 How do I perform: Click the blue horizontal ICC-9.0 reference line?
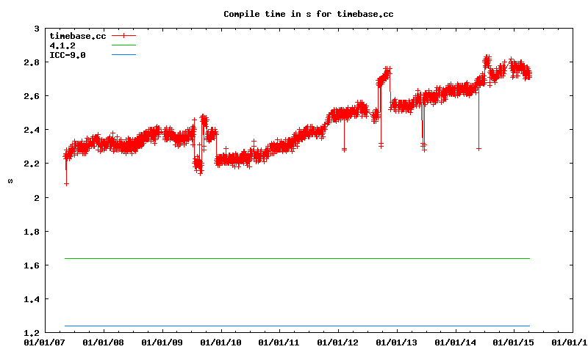click(294, 326)
